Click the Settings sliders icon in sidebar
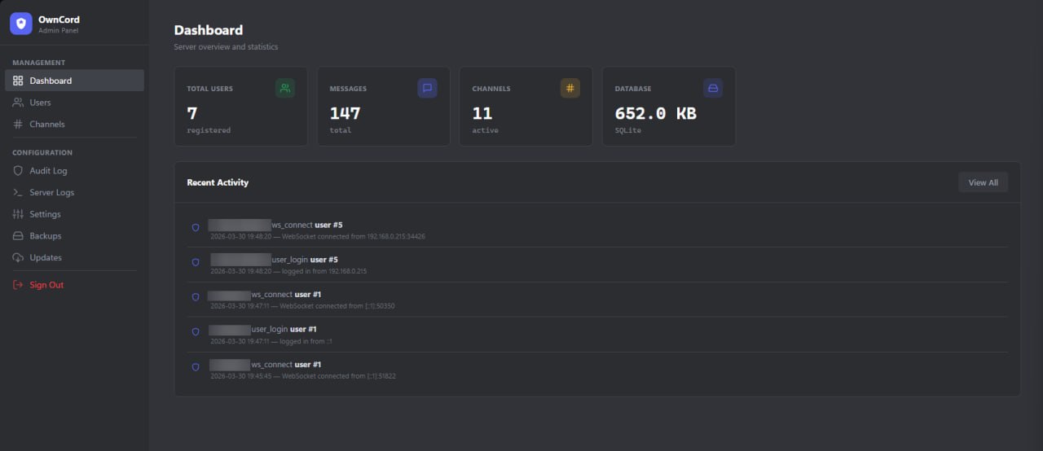Viewport: 1043px width, 451px height. click(x=18, y=214)
